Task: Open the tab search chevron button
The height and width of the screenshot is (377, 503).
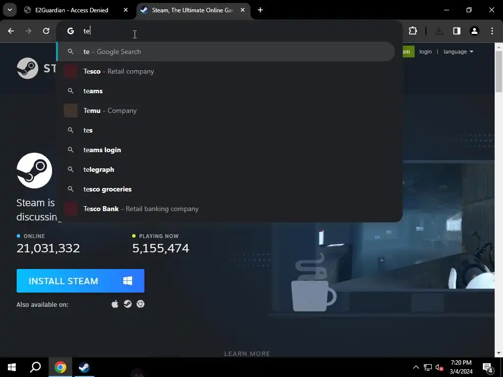Action: [x=10, y=10]
